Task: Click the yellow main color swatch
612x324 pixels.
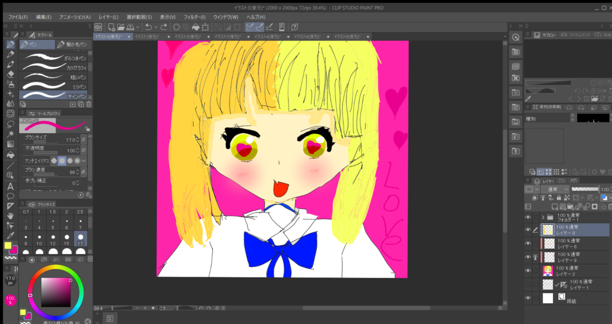Action: (x=8, y=245)
